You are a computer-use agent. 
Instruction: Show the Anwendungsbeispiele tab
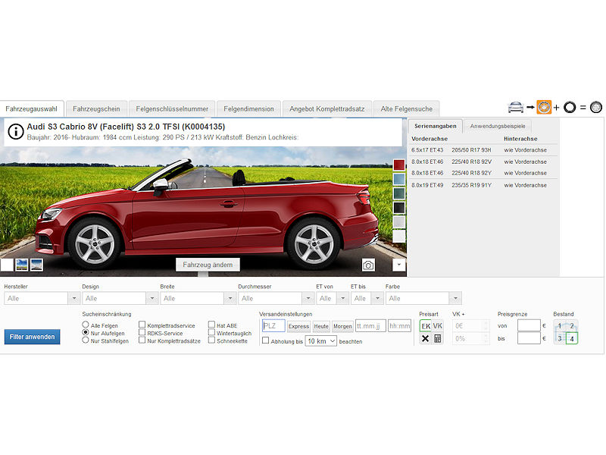pos(498,126)
